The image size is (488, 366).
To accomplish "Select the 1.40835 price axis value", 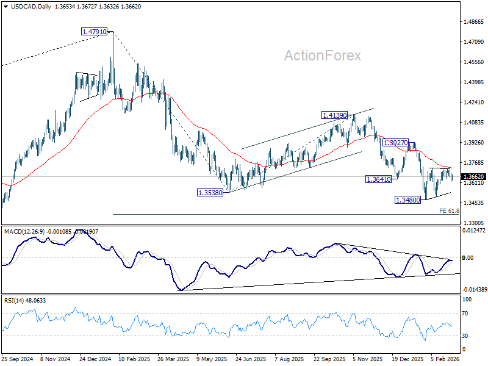I will (474, 123).
